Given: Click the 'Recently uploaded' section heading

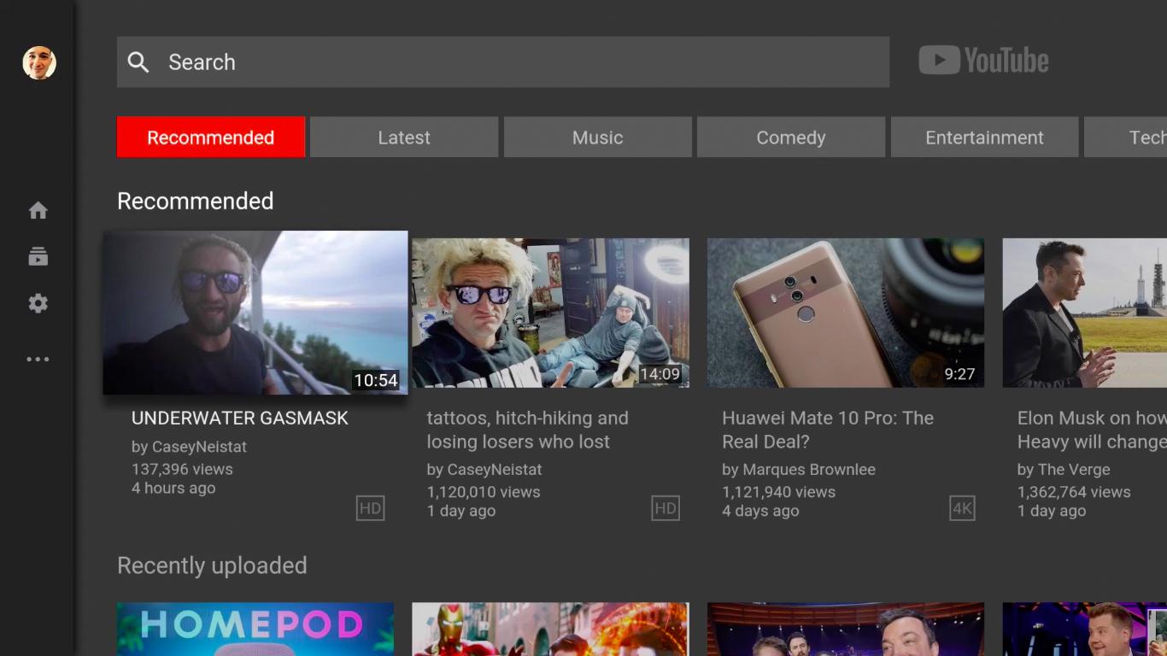Looking at the screenshot, I should [x=212, y=565].
